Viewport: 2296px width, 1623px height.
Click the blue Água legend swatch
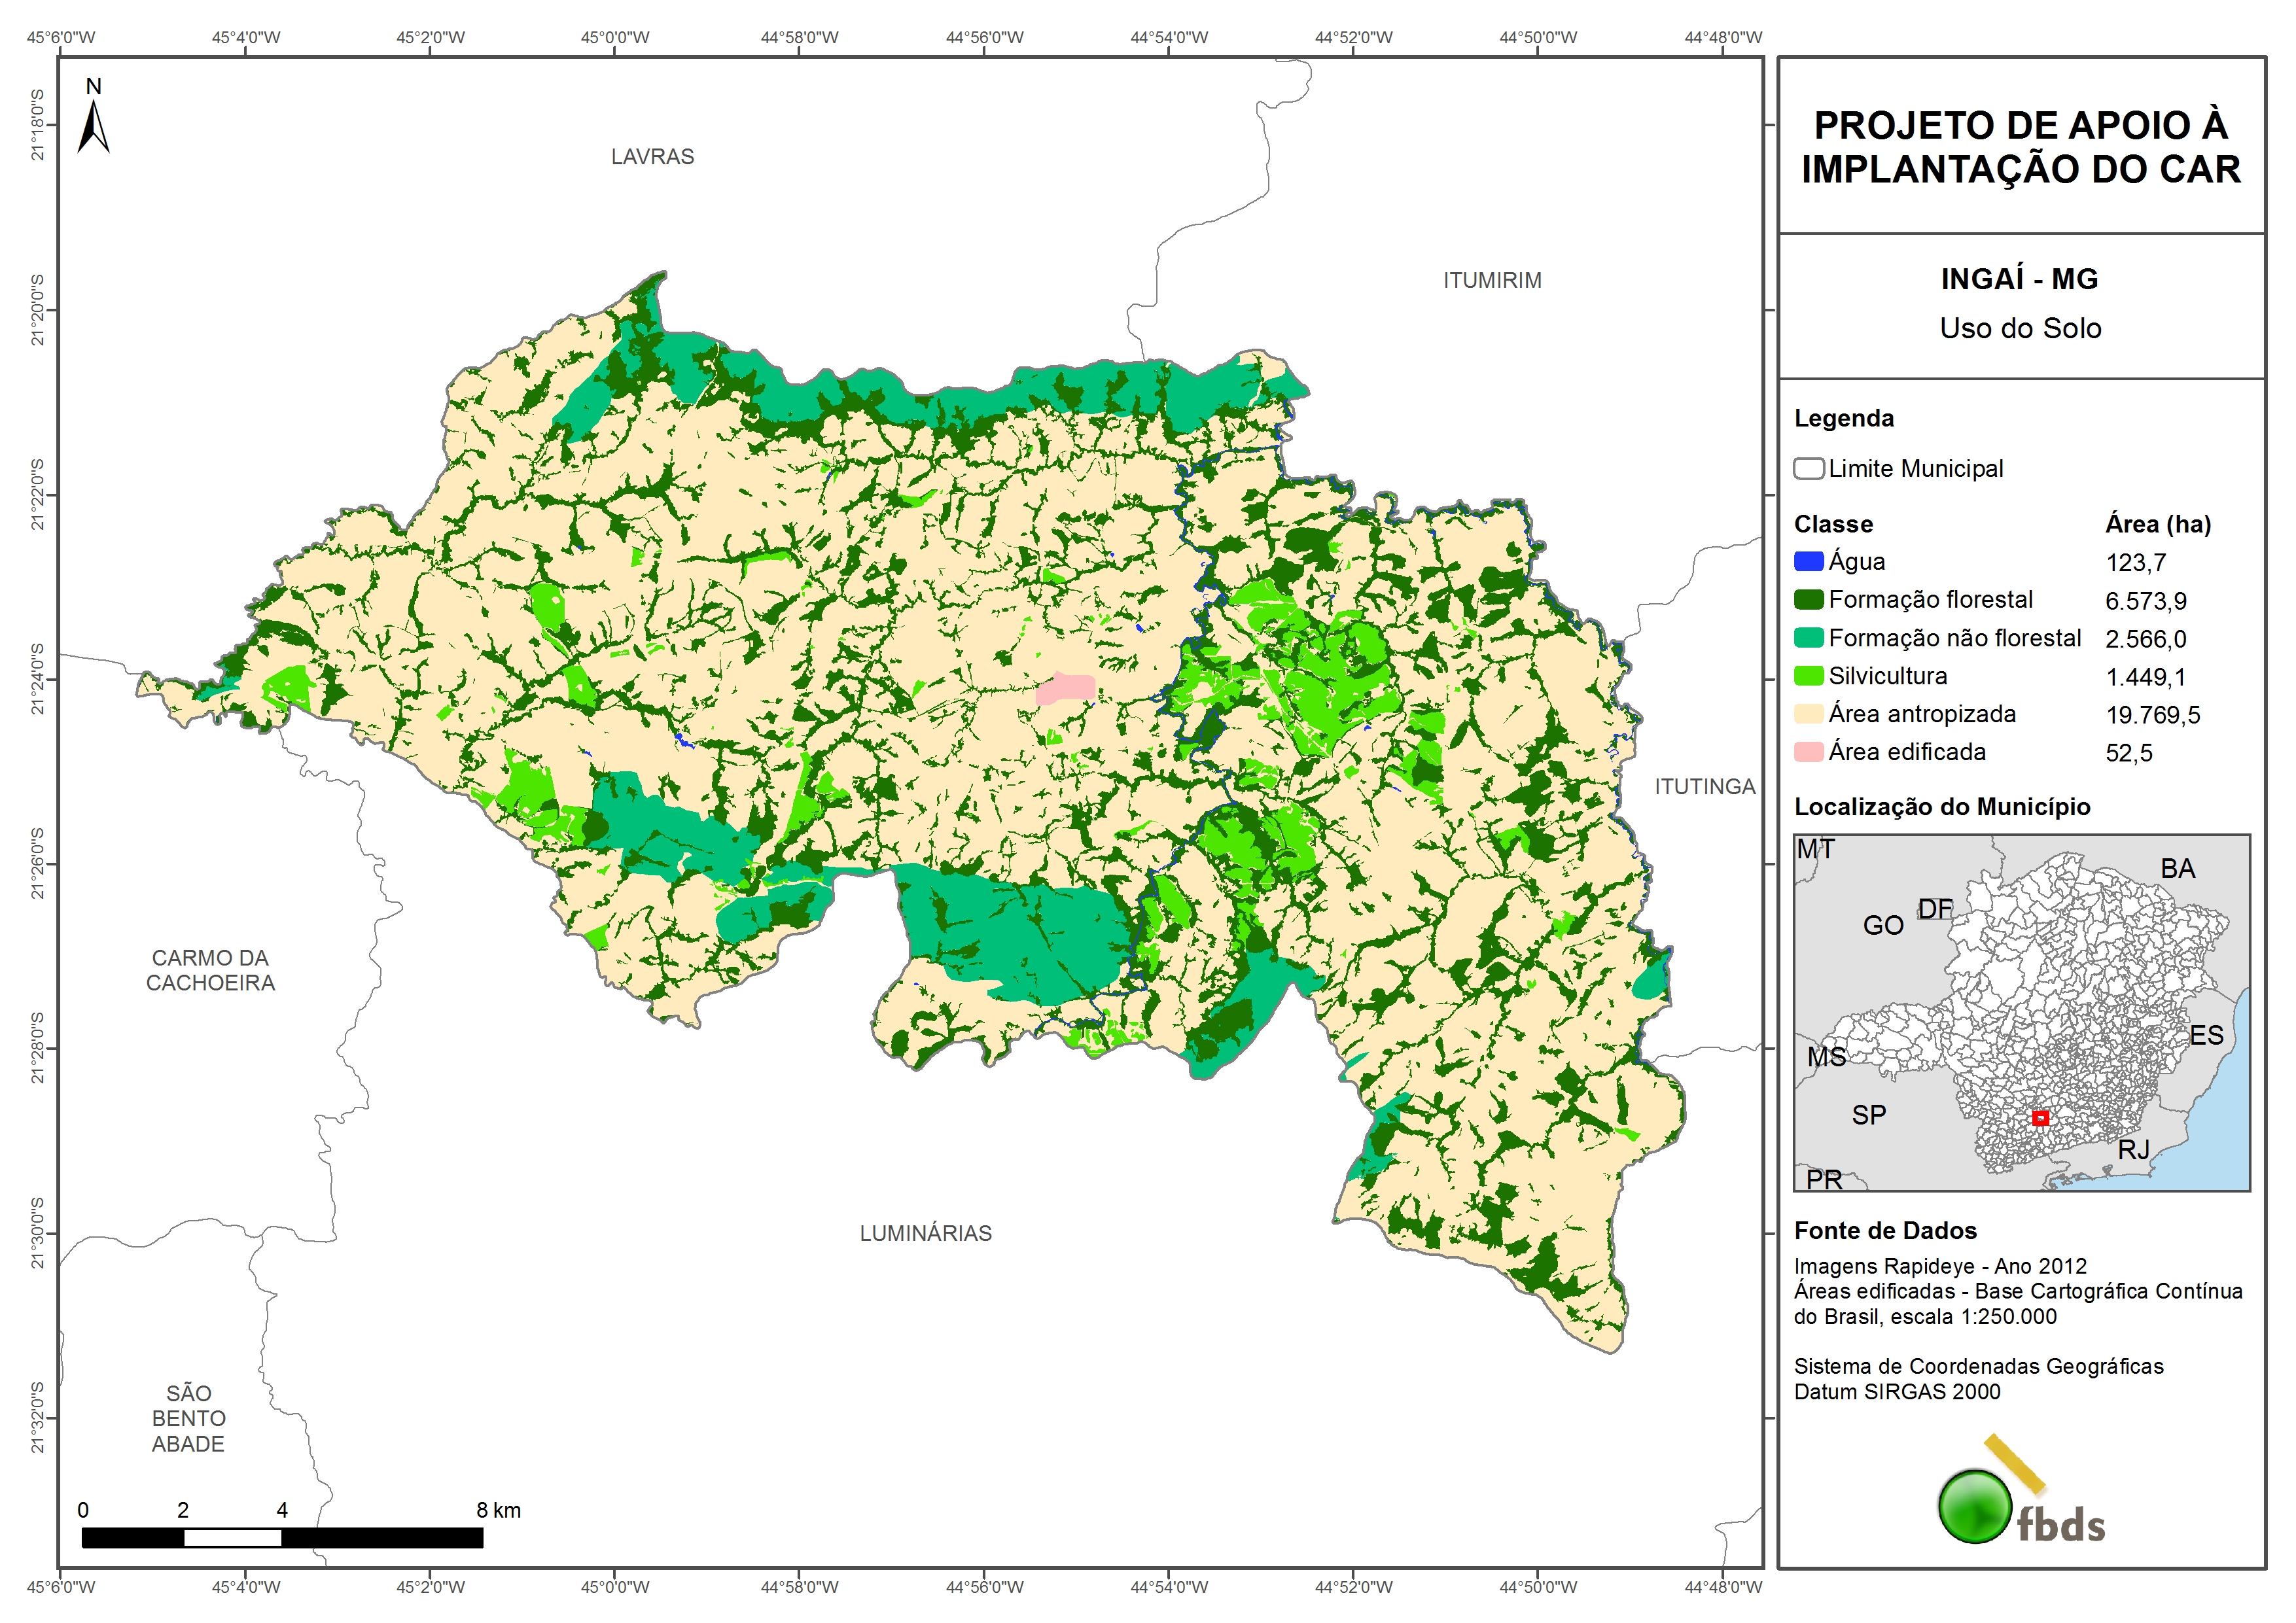[1808, 562]
